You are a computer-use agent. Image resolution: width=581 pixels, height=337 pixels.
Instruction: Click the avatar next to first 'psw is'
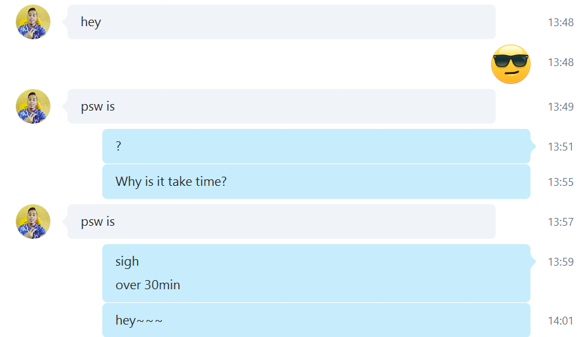[x=33, y=106]
